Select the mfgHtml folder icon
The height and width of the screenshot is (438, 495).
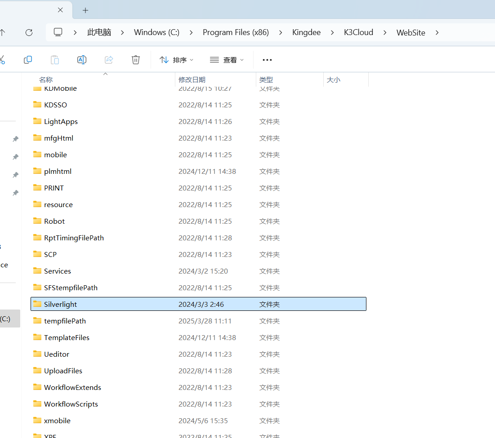(37, 138)
